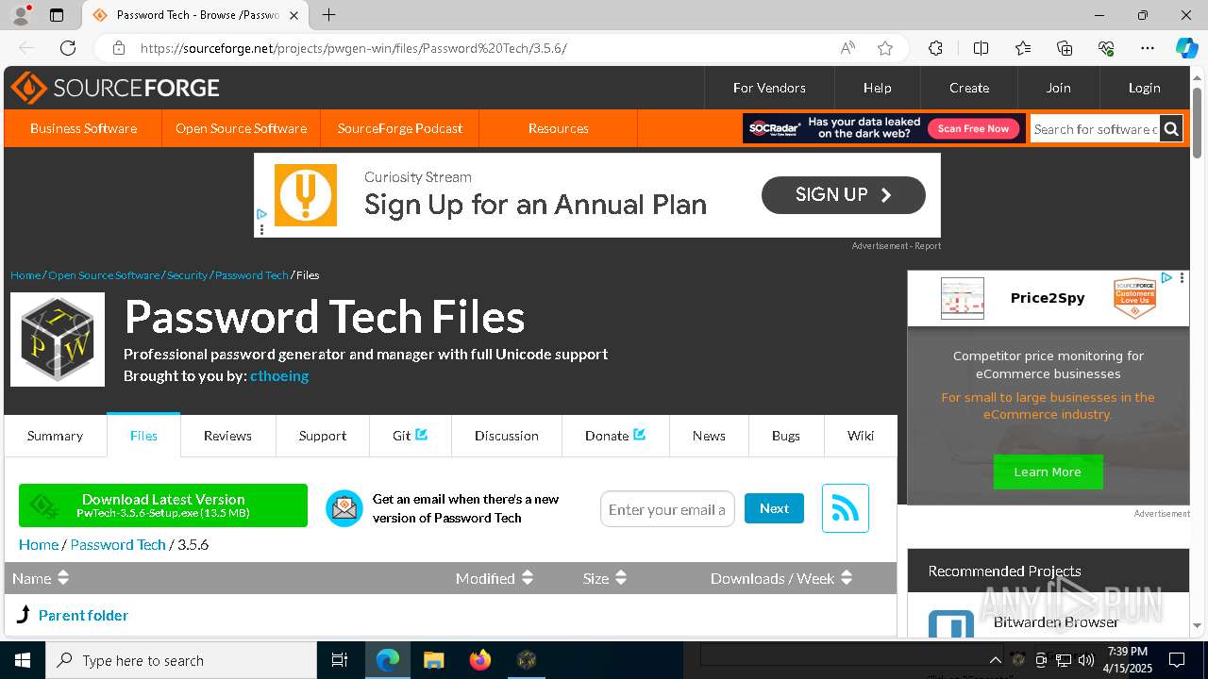Switch to the Reviews tab
The image size is (1208, 679).
pos(227,436)
